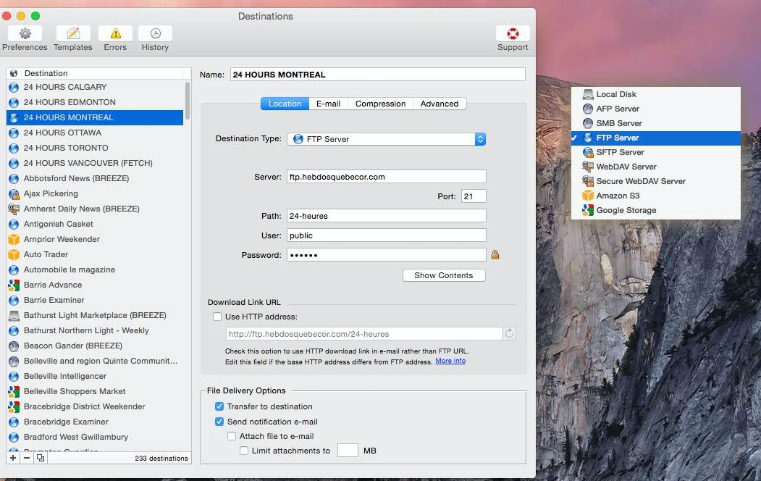
Task: Switch to the Compression tab
Action: [380, 104]
